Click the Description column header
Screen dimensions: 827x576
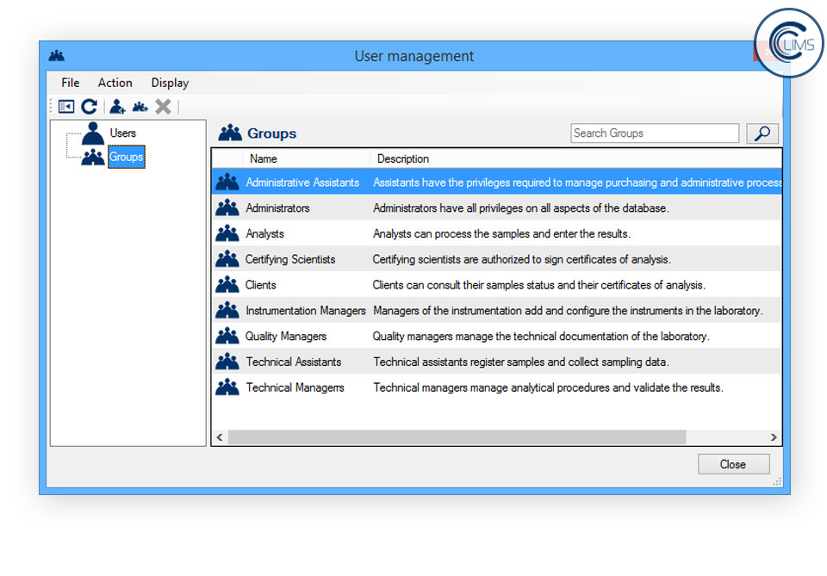403,158
